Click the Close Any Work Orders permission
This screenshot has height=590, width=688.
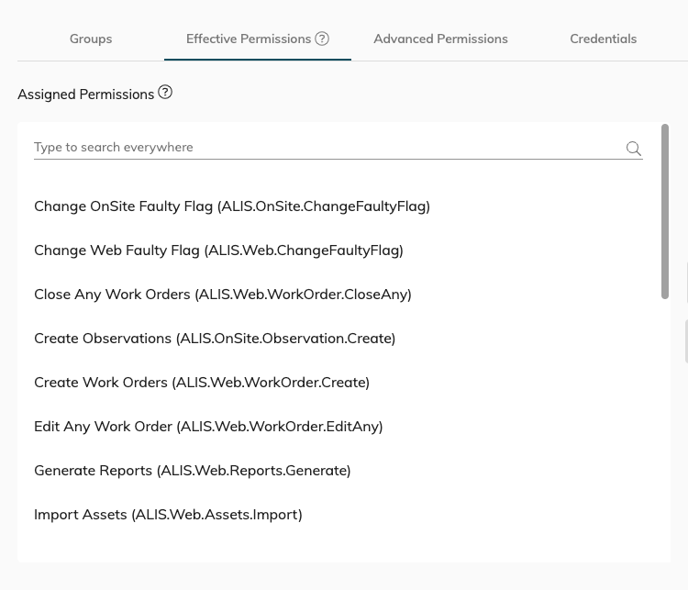223,295
